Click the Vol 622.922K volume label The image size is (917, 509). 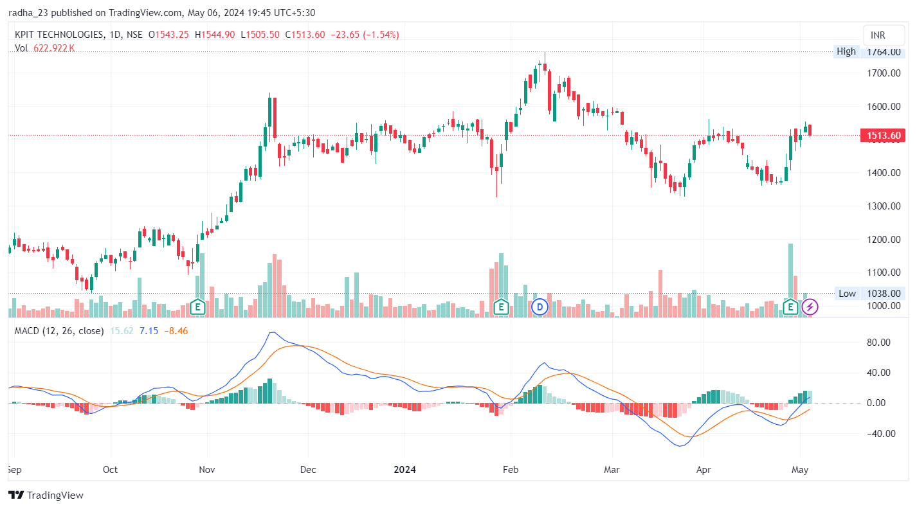click(44, 48)
